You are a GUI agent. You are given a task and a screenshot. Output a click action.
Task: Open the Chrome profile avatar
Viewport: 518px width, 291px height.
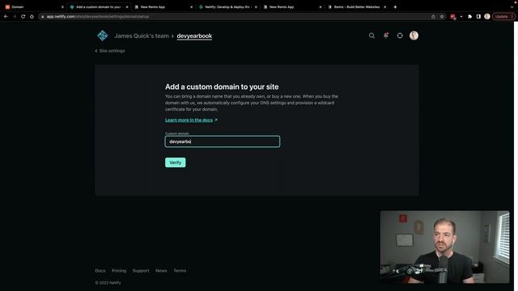coord(487,16)
